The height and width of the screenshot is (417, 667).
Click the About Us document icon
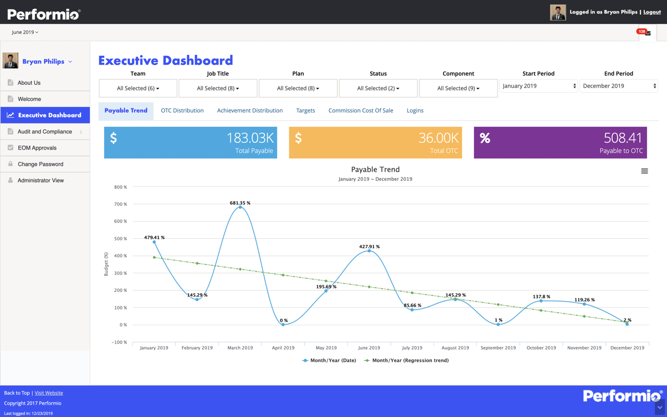click(x=11, y=82)
